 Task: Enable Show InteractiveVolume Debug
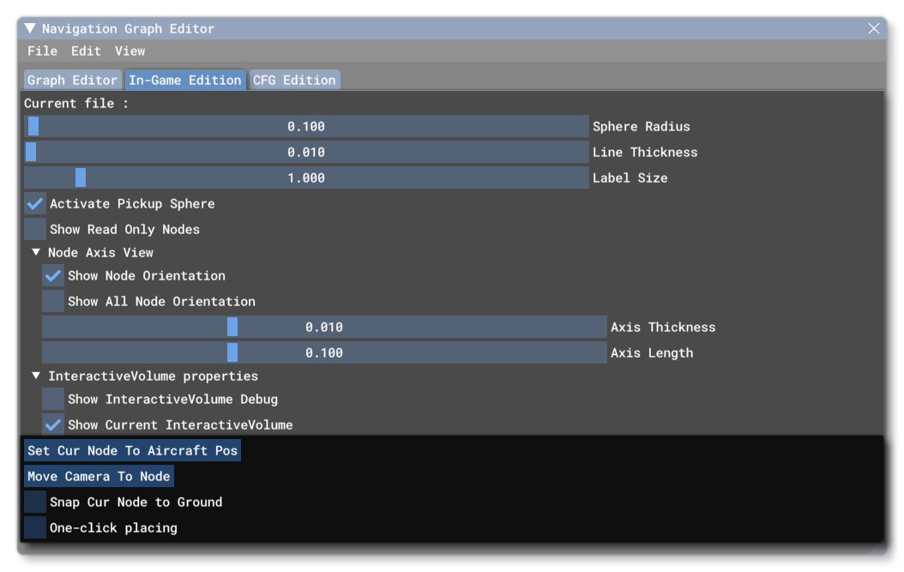tap(53, 399)
